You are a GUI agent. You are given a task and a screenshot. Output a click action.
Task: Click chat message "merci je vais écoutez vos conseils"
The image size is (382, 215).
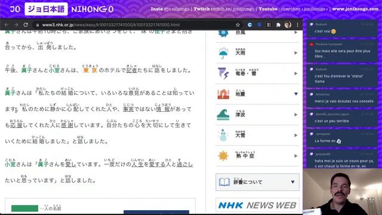344,101
